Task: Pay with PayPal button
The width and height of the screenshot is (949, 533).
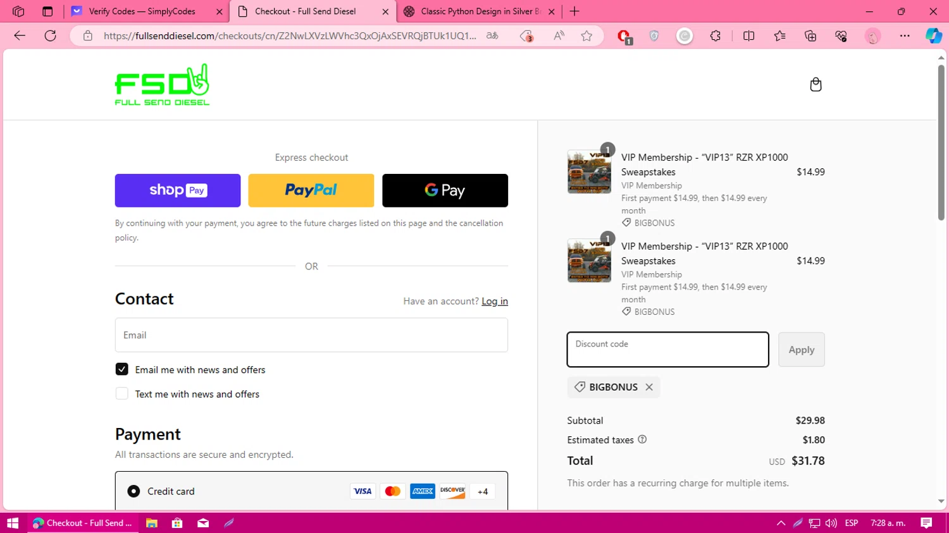Action: point(311,190)
